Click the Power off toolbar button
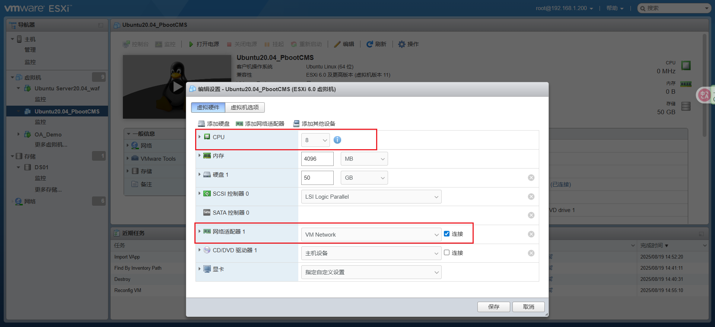Image resolution: width=715 pixels, height=327 pixels. pyautogui.click(x=242, y=44)
